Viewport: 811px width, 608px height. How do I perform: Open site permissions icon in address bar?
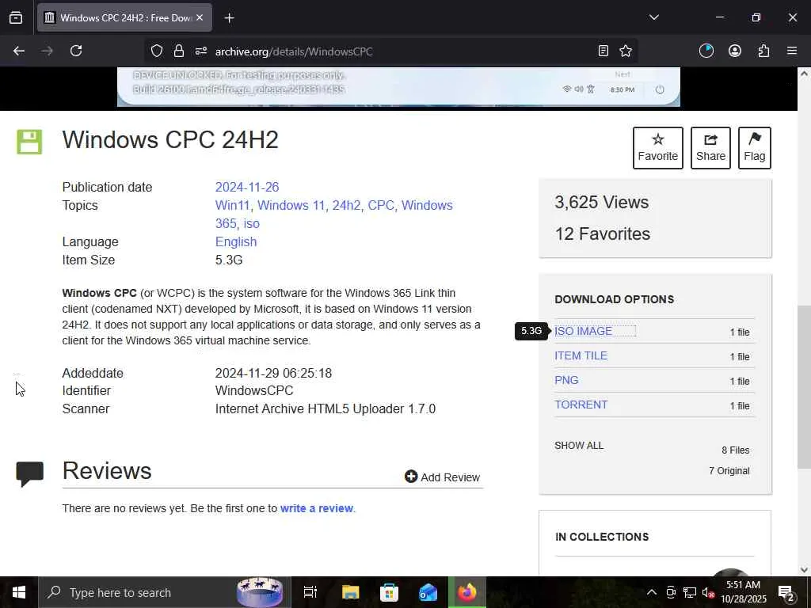click(x=201, y=51)
